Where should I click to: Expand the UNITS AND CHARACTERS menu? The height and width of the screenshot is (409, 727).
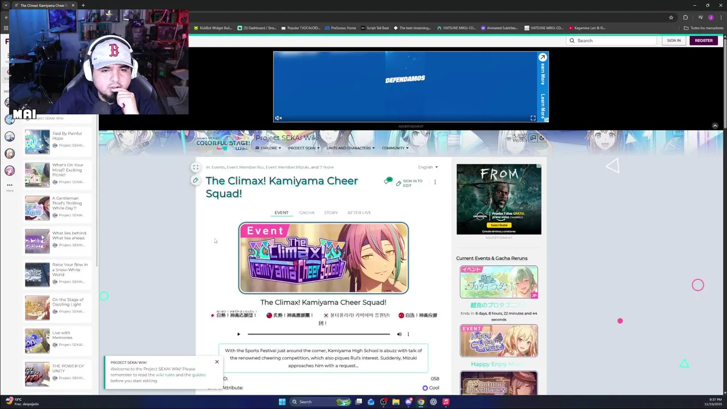[350, 148]
